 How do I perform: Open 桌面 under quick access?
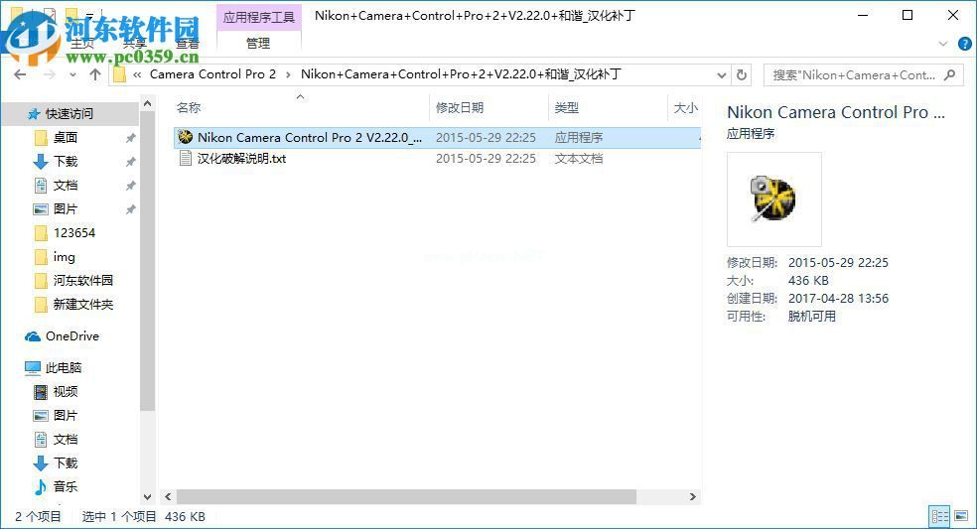(66, 137)
